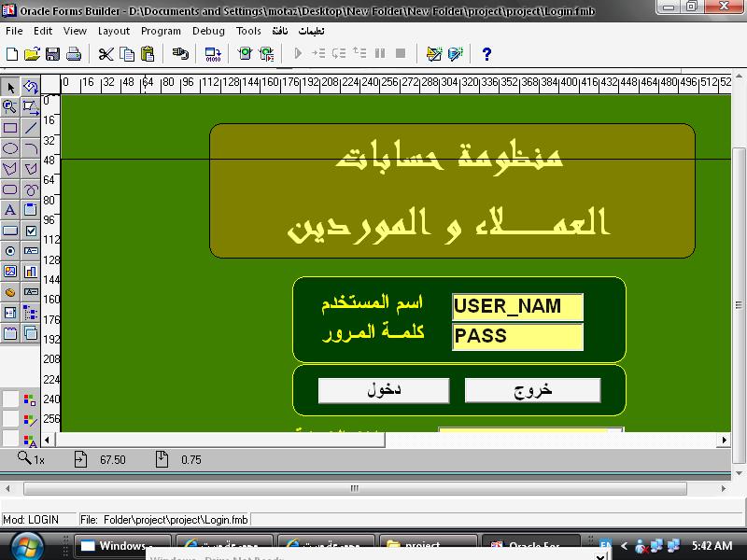Open help via question mark icon
This screenshot has height=560, width=747.
[x=486, y=54]
